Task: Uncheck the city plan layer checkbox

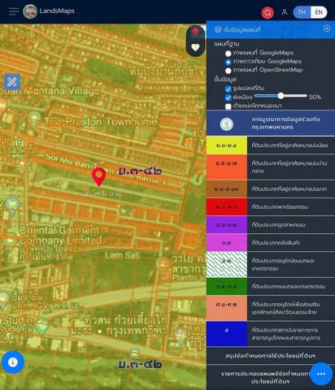Action: [x=228, y=97]
